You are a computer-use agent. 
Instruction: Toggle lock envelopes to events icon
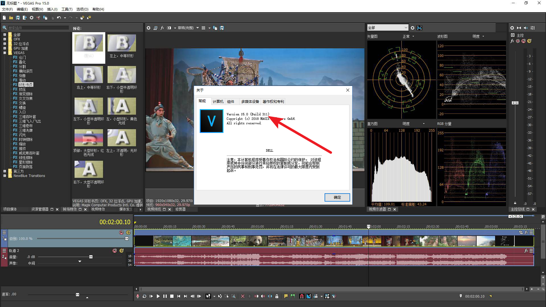(327, 296)
